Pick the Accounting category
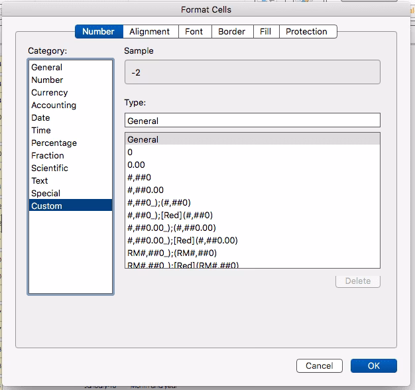The image size is (415, 390). (70, 105)
